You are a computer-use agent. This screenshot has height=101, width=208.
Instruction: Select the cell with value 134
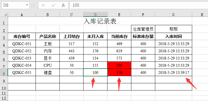pos(95,58)
